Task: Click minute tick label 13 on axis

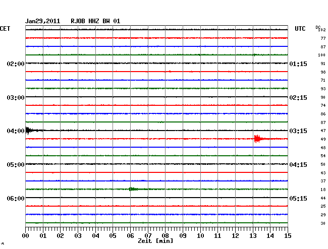Action: click(253, 236)
